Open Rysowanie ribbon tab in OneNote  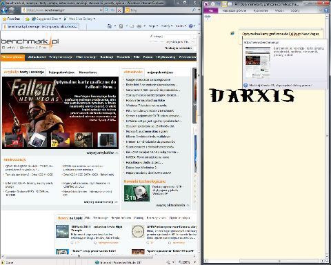pos(261,10)
